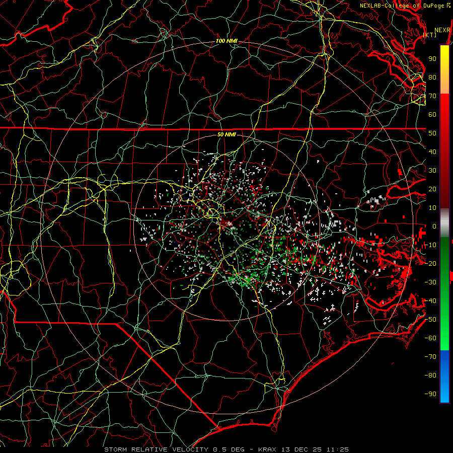
Task: Select the -60 value on velocity scale
Action: click(430, 338)
